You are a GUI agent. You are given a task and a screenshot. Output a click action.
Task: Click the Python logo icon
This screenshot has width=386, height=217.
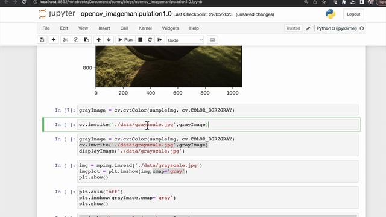331,14
